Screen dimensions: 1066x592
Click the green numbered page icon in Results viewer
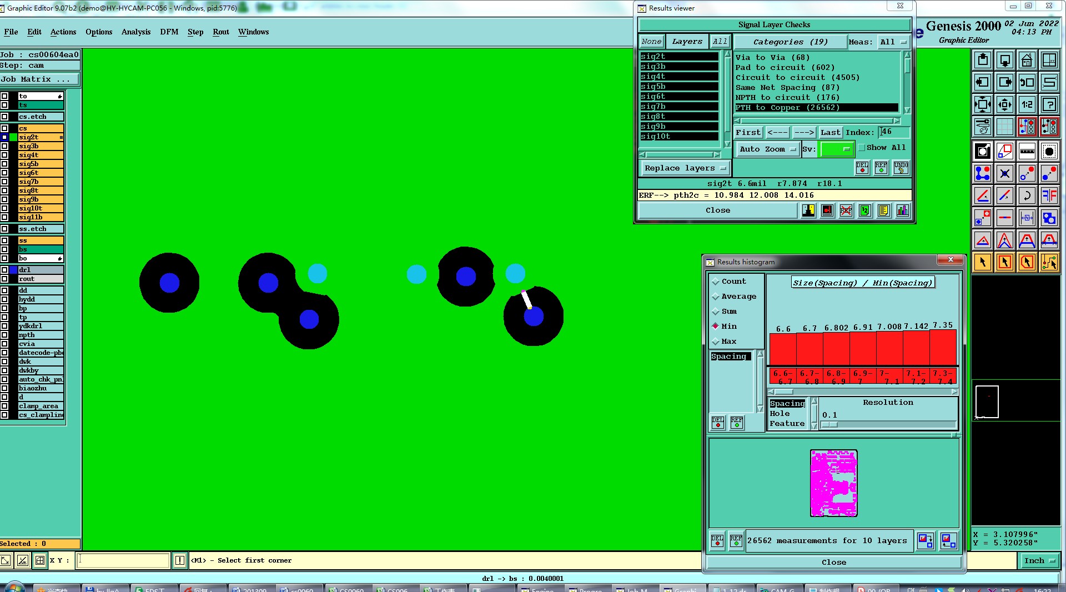click(x=865, y=210)
